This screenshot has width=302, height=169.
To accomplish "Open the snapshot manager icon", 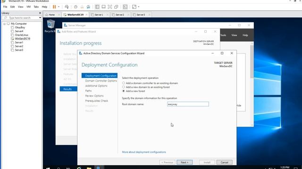I will (88, 7).
